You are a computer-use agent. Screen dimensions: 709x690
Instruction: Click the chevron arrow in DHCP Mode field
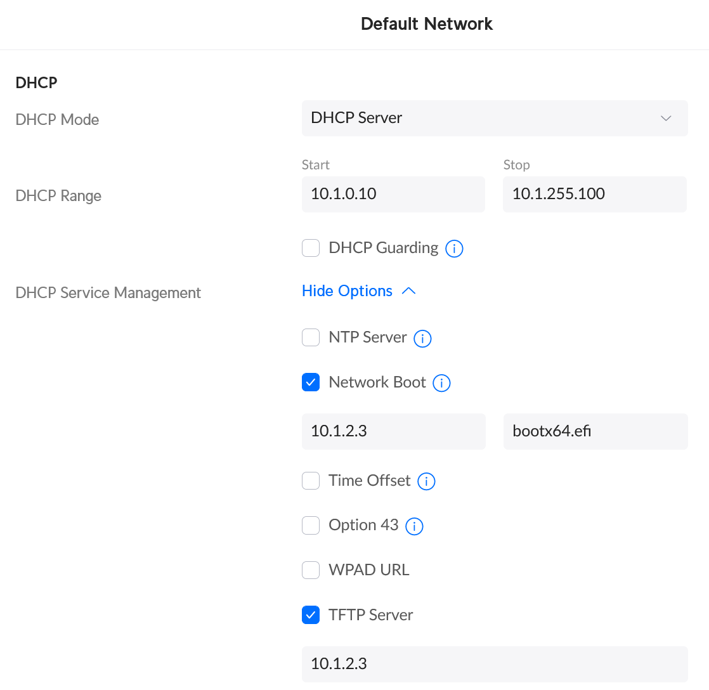(666, 119)
